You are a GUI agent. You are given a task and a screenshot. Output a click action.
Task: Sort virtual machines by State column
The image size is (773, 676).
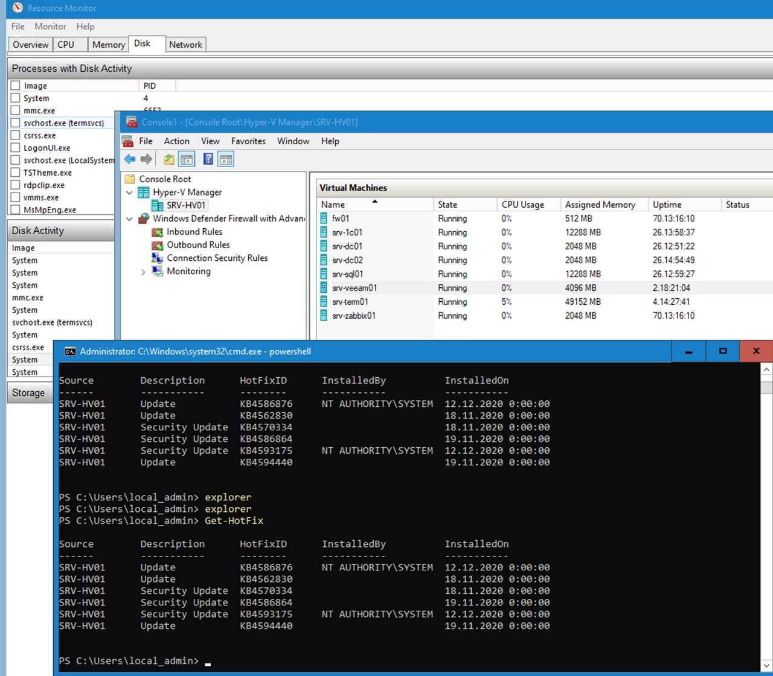click(465, 205)
